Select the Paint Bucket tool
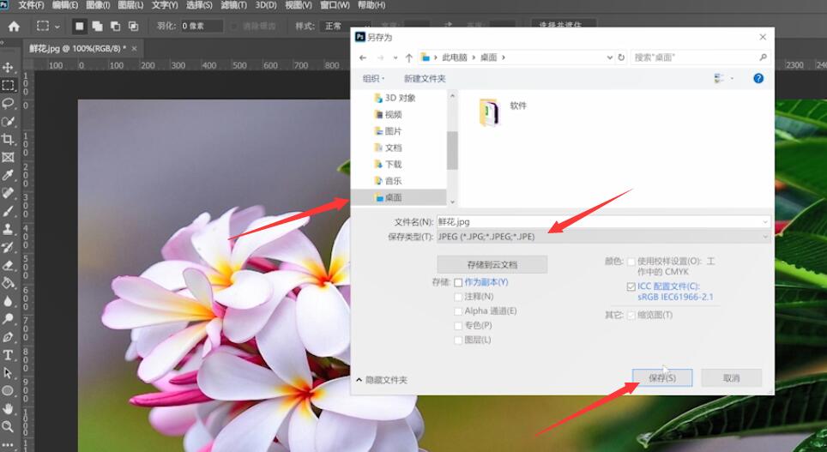Viewport: 827px width, 452px height. pos(8,283)
